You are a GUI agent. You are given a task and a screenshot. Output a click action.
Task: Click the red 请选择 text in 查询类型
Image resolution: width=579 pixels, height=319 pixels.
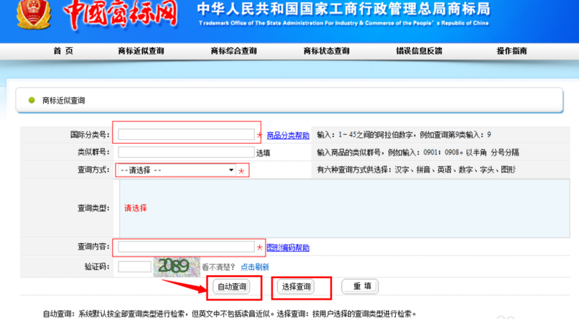[135, 208]
